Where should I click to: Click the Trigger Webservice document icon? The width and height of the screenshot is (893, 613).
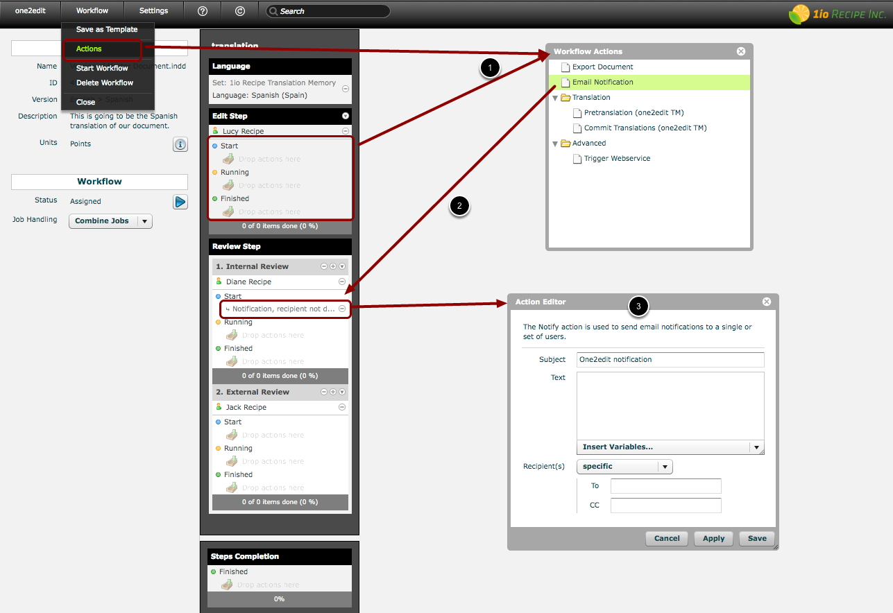[x=577, y=159]
